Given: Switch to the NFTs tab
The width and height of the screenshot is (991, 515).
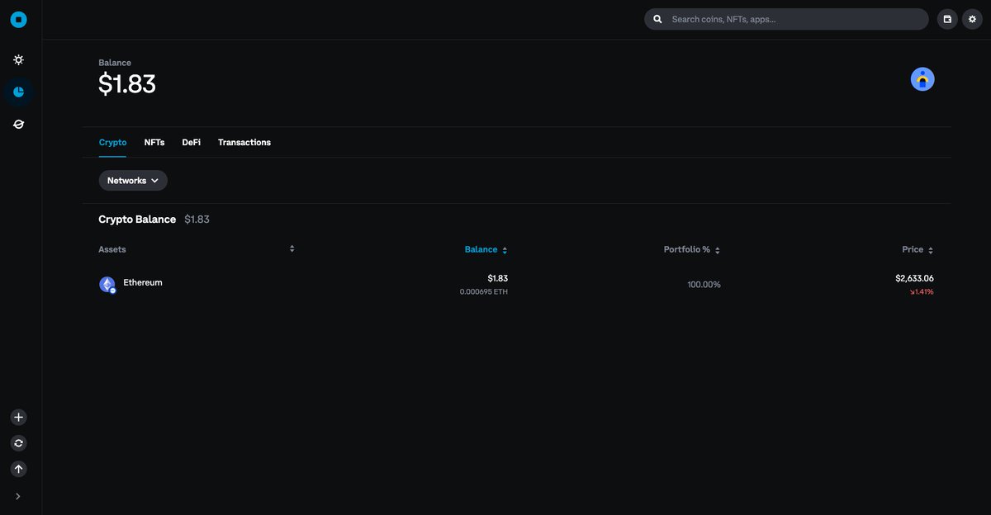Looking at the screenshot, I should click(154, 142).
